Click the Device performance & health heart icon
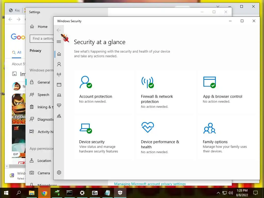 click(x=148, y=127)
